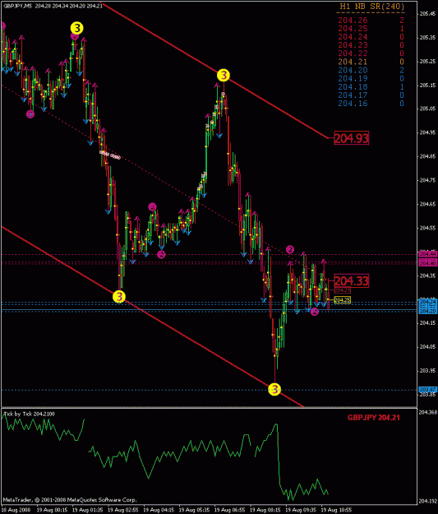Click the MetaQuotes Software Corp. copyright text

click(x=70, y=500)
